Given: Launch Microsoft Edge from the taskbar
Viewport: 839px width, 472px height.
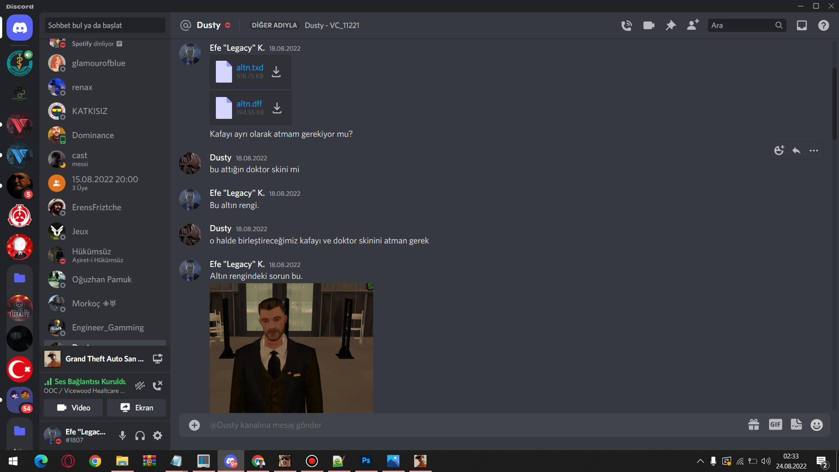Looking at the screenshot, I should coord(41,461).
